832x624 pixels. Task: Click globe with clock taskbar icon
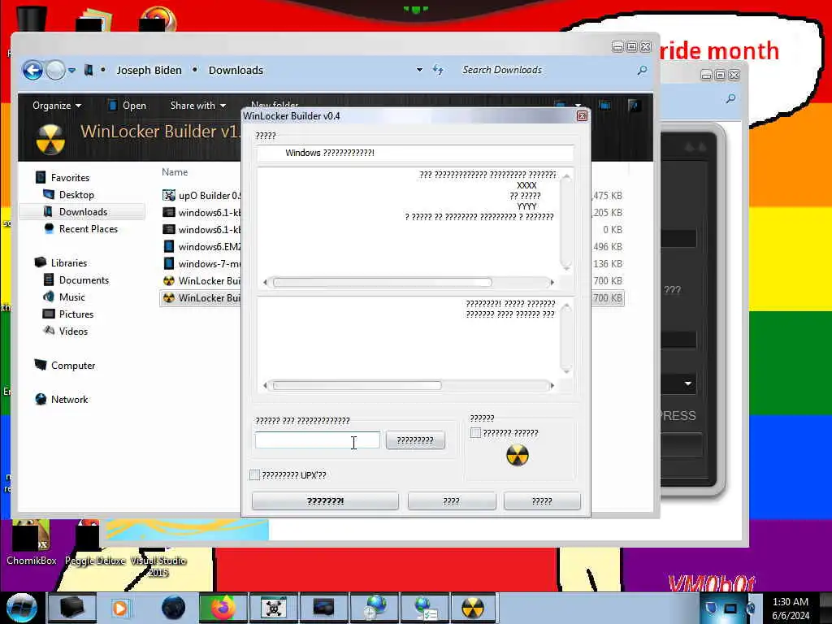tap(375, 608)
